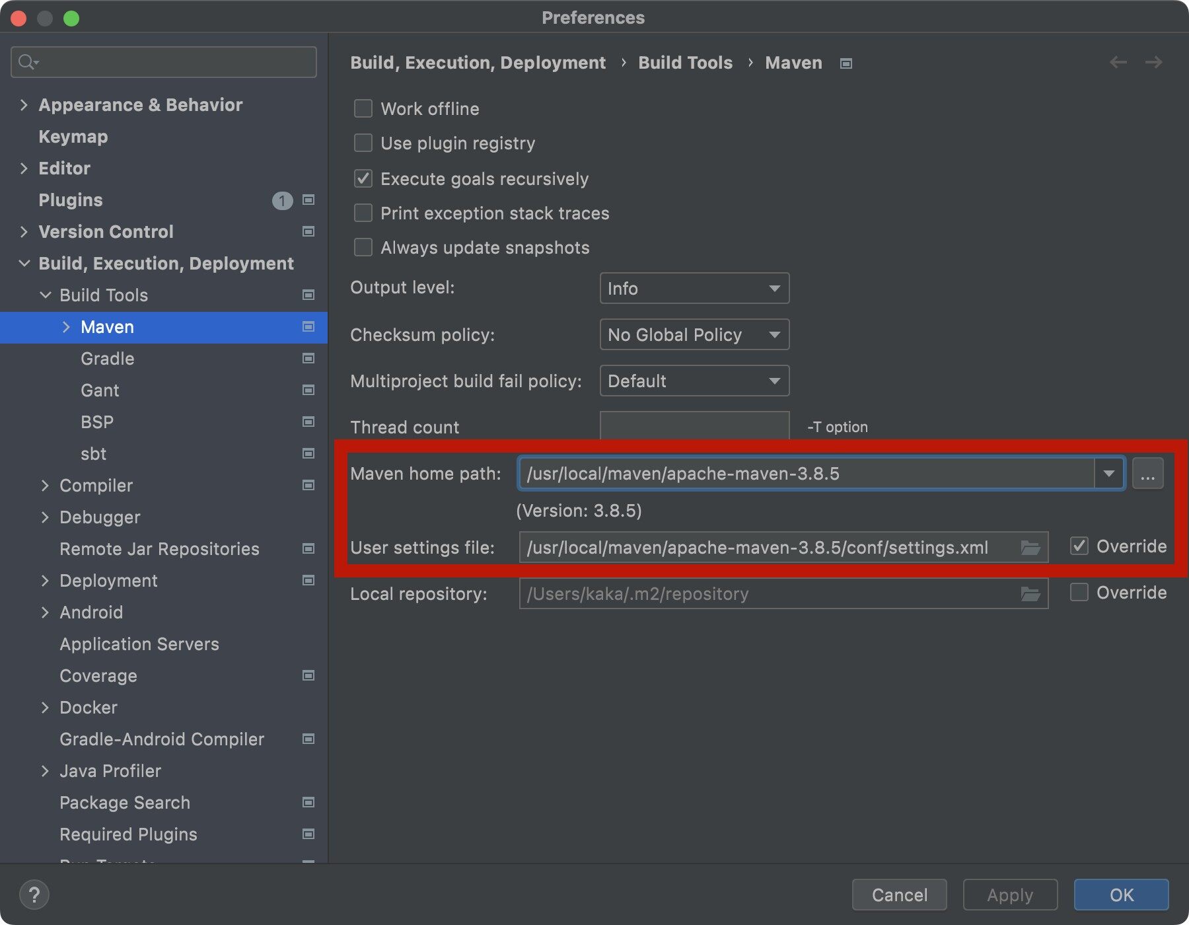This screenshot has height=925, width=1189.
Task: Click the forward navigation arrow
Action: 1153,63
